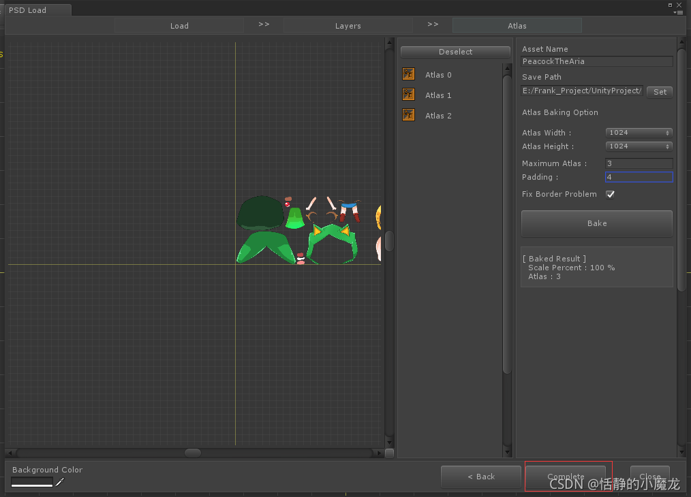Open the Atlas Width dropdown
Viewport: 691px width, 497px height.
639,133
